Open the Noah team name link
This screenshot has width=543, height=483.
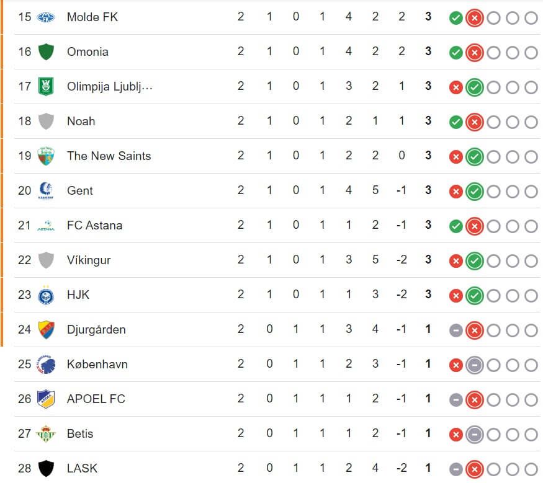click(x=81, y=122)
